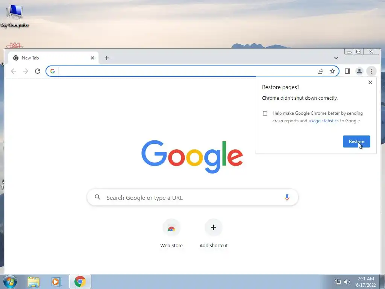The image size is (385, 289).
Task: Open the Web Store shortcut
Action: coord(171,233)
